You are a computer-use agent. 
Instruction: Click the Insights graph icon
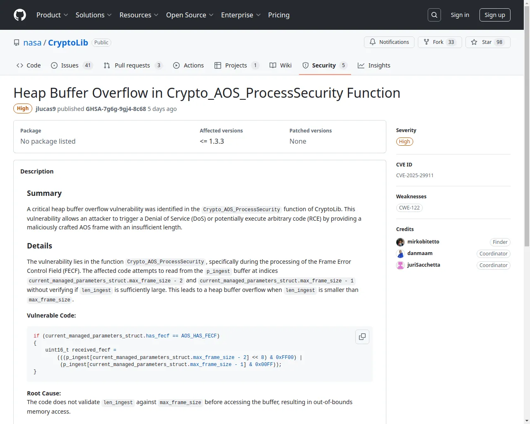[x=361, y=65]
